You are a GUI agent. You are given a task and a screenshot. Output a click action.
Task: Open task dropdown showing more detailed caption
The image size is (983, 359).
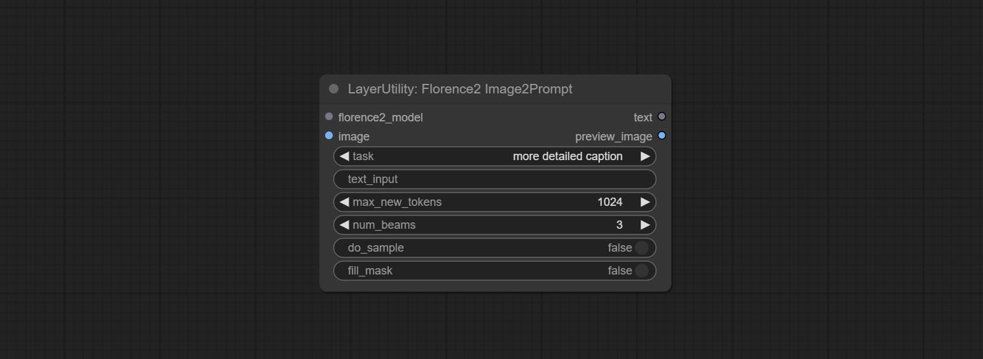[567, 156]
